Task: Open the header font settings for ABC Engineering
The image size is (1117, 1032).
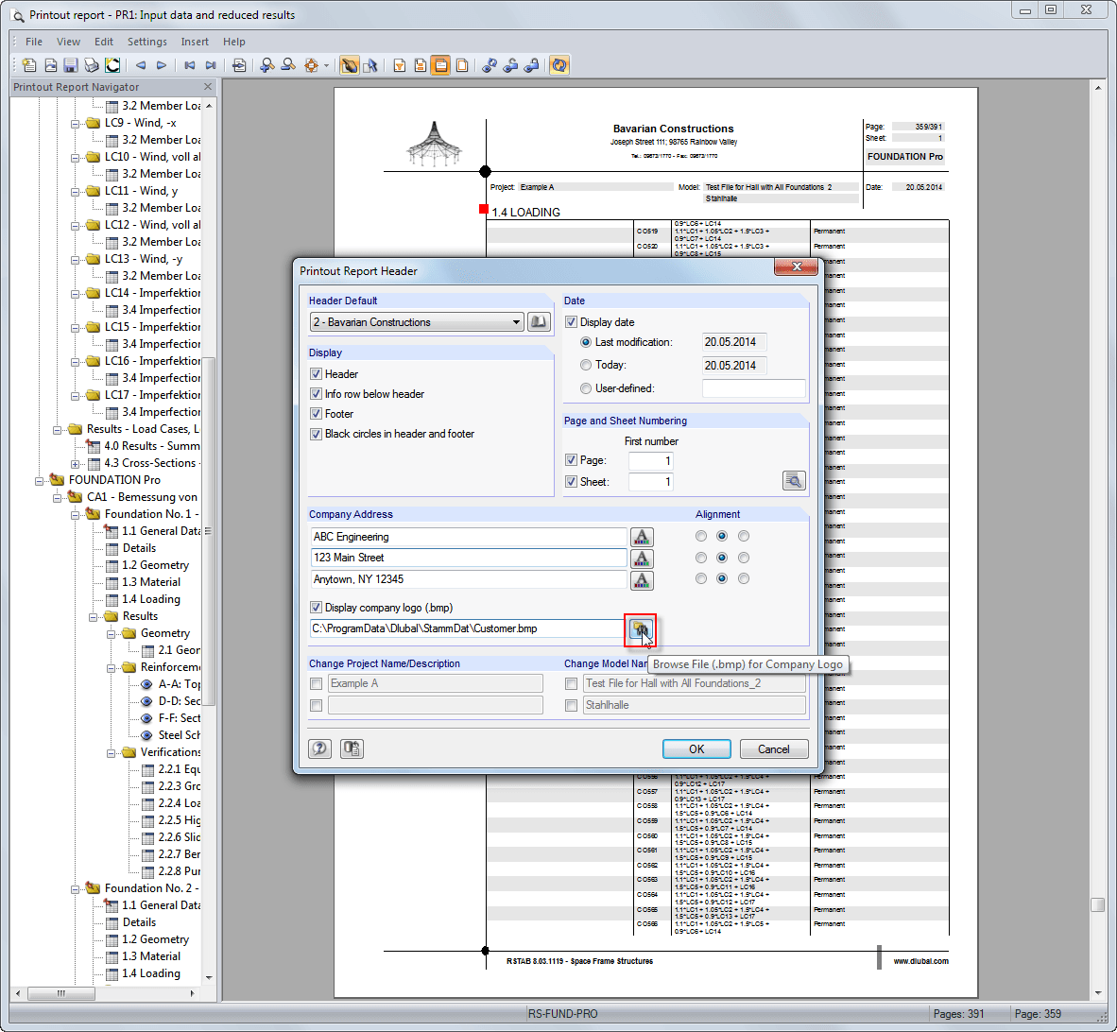Action: click(x=642, y=536)
